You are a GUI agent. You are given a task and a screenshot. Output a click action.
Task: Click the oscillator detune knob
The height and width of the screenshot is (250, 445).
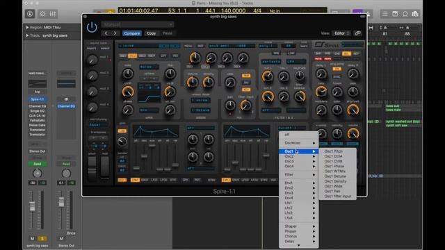[x=192, y=82]
